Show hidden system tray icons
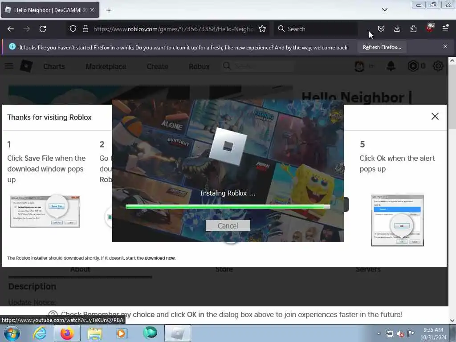The image size is (456, 342). [379, 334]
